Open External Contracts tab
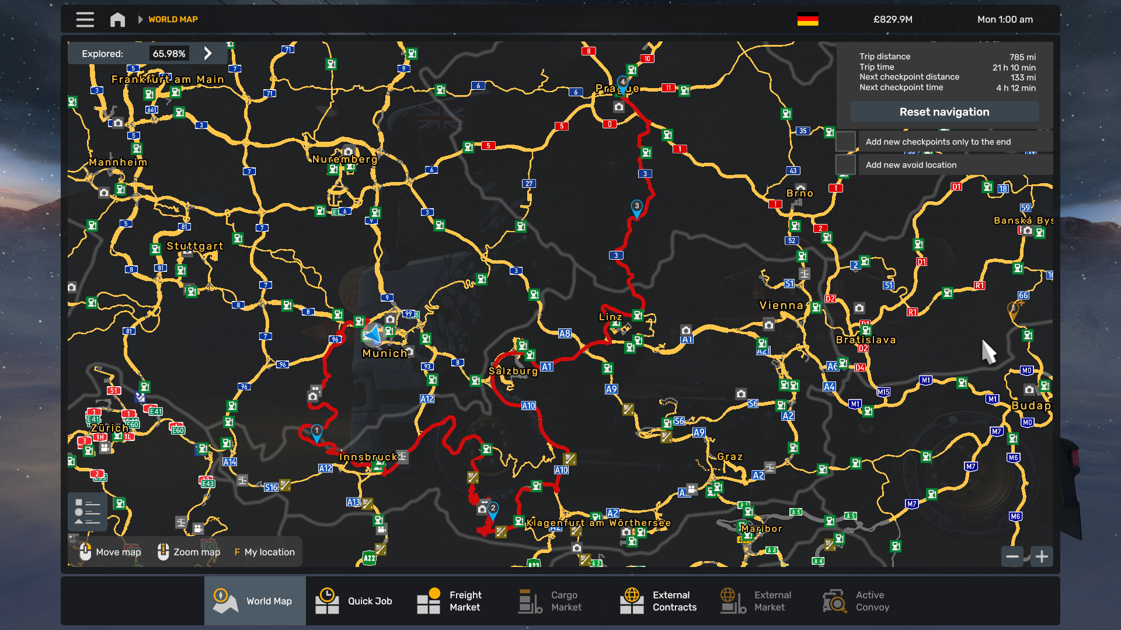This screenshot has width=1121, height=630. coord(660,601)
